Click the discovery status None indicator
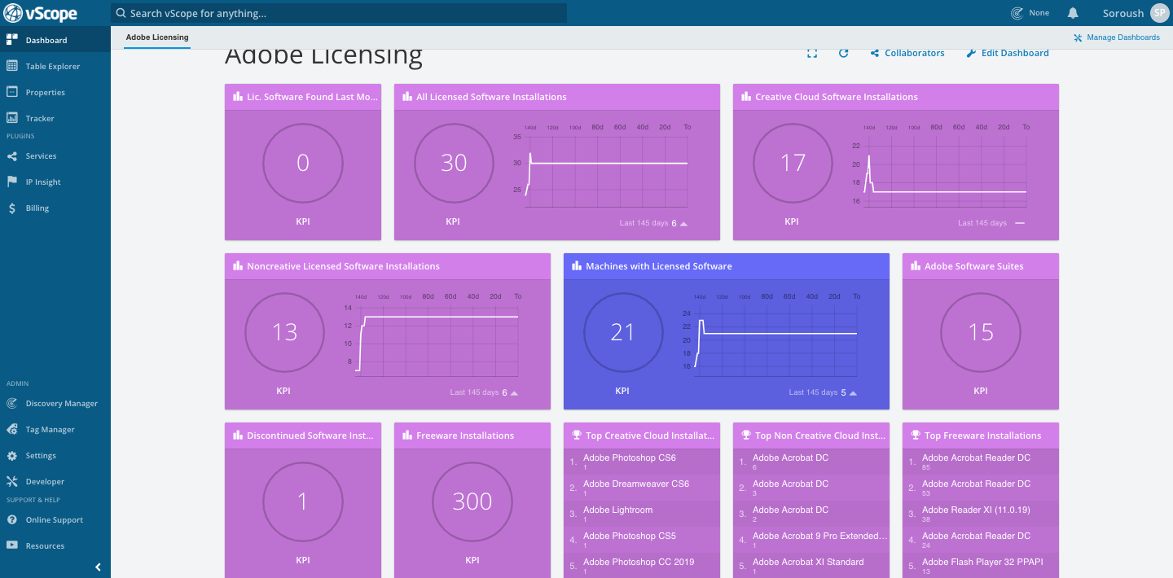1173x578 pixels. tap(1030, 13)
